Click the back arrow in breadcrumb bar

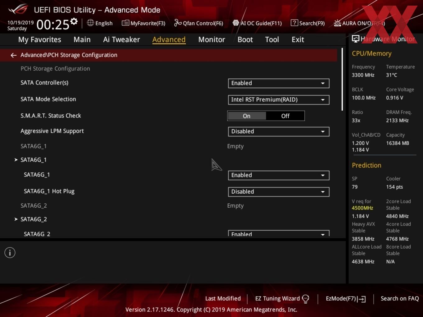click(x=13, y=55)
